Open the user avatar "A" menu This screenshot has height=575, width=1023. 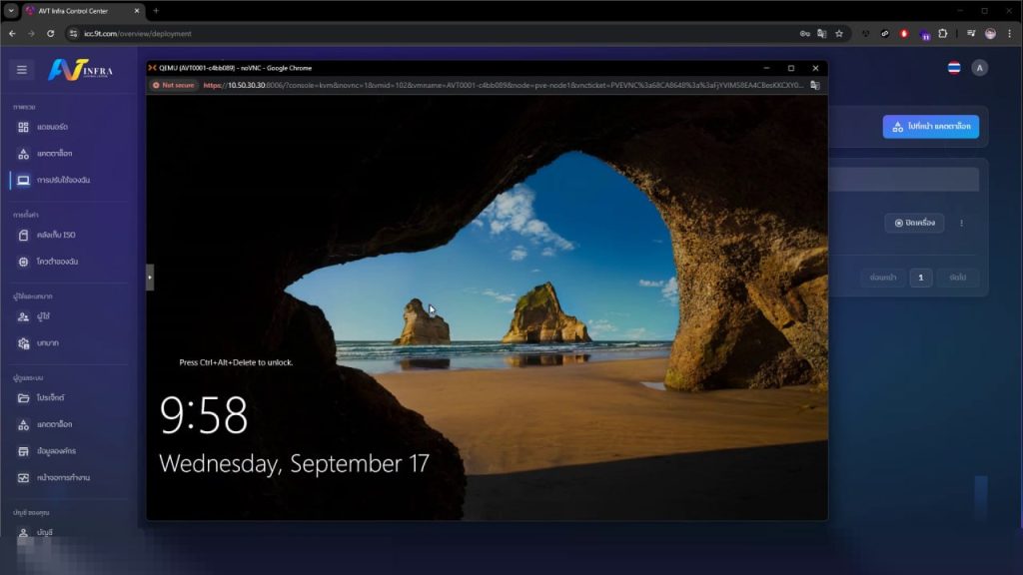[979, 68]
